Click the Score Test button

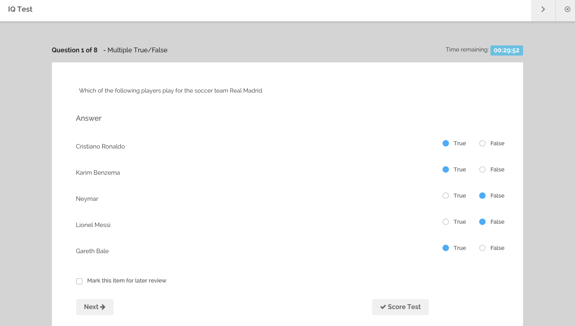click(400, 307)
